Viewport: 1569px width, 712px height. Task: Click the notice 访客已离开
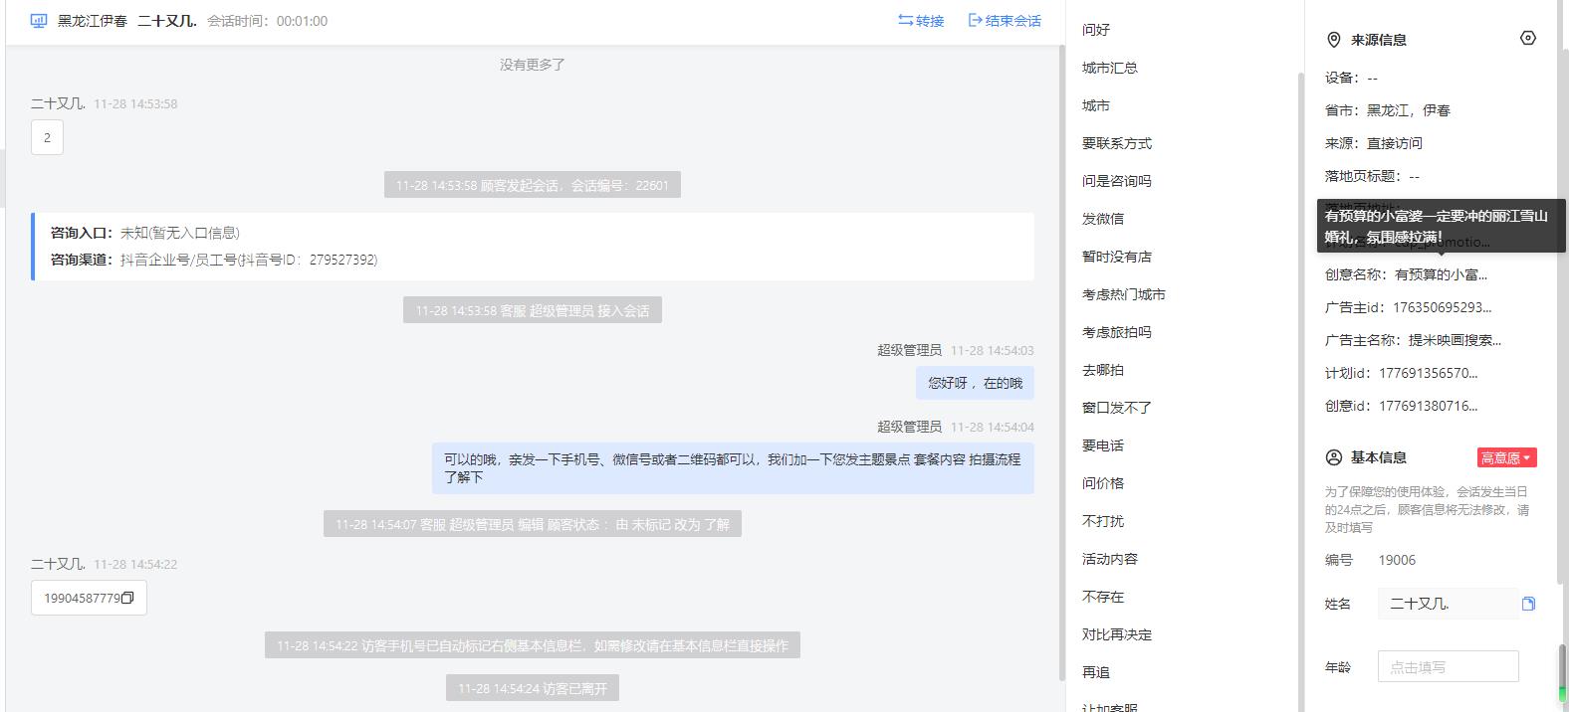[x=533, y=688]
